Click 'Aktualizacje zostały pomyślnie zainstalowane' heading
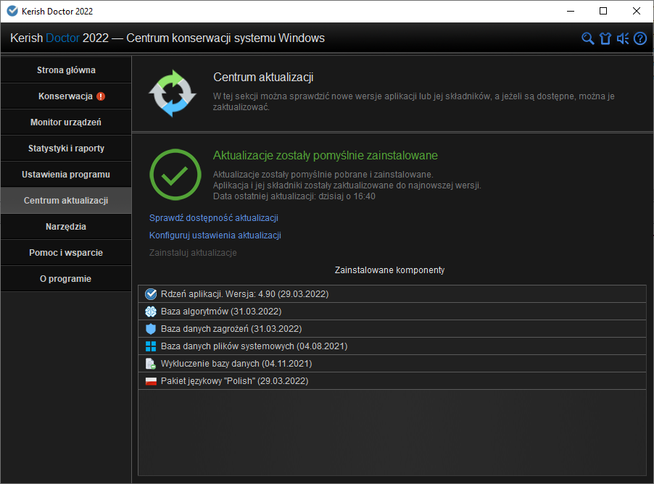Viewport: 654px width, 484px height. click(x=326, y=156)
